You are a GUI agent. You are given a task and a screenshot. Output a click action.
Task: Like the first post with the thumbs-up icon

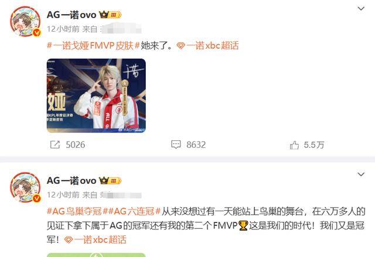(x=294, y=145)
